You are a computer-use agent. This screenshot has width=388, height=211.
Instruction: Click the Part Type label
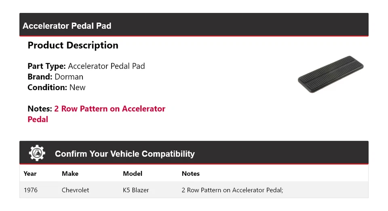coord(46,66)
